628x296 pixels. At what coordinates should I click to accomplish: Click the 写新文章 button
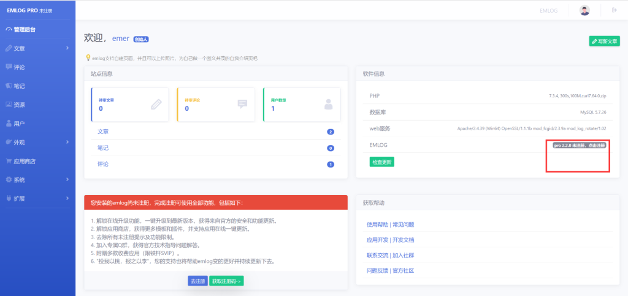tap(604, 41)
